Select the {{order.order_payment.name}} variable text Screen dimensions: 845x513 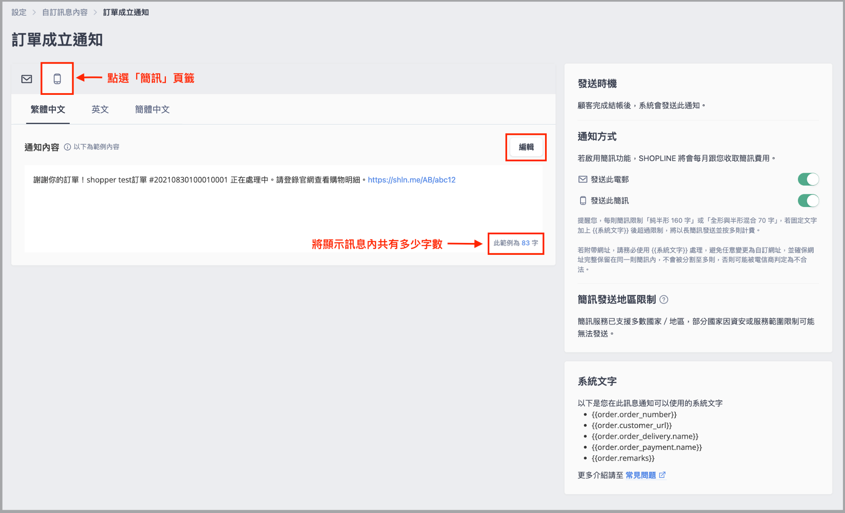[x=647, y=447]
